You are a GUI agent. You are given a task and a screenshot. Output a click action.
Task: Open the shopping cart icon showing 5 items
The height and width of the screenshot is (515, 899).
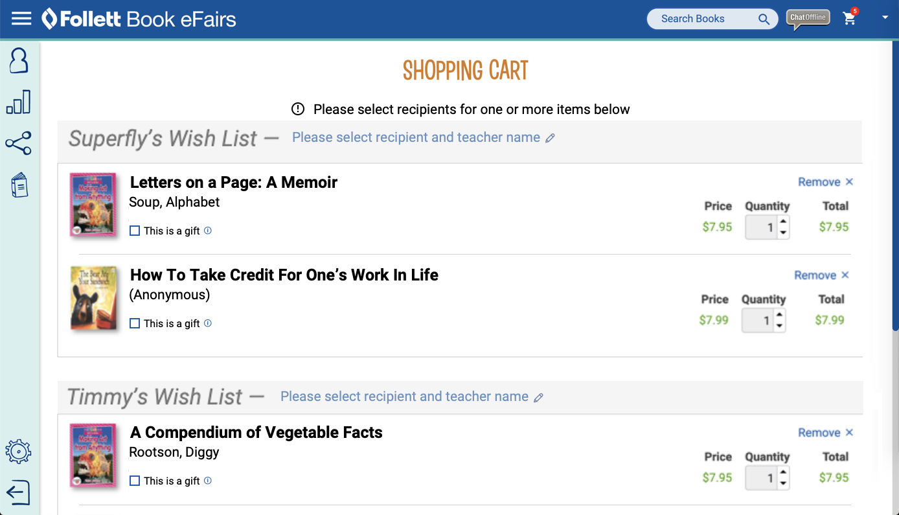[850, 19]
